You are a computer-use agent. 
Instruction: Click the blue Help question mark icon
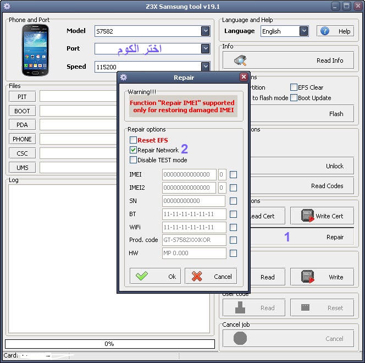click(x=325, y=31)
